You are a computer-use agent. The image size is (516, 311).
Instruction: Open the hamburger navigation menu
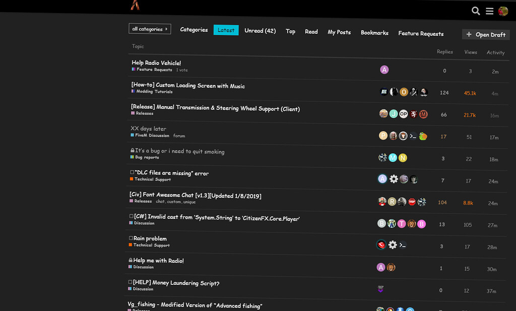tap(489, 10)
